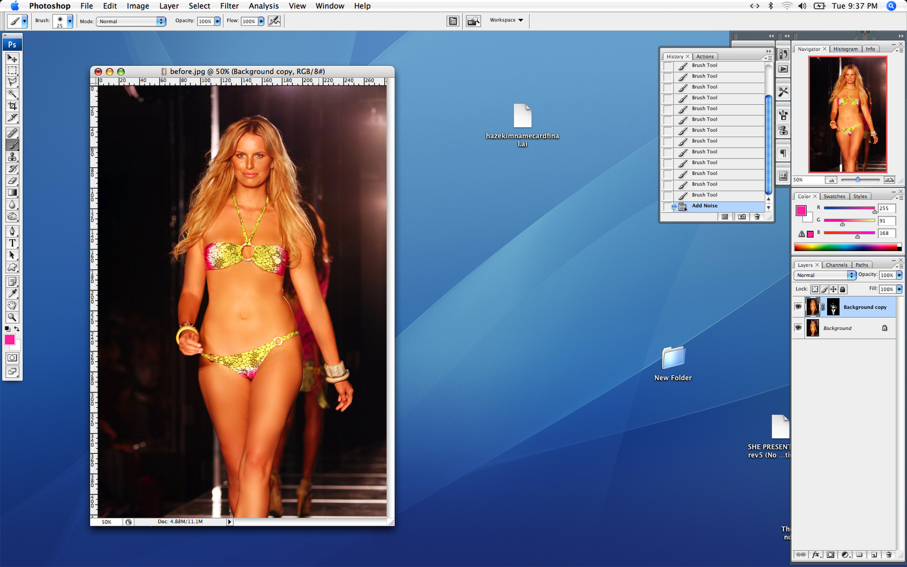Image resolution: width=907 pixels, height=567 pixels.
Task: Open the Analysis menu
Action: pos(264,6)
